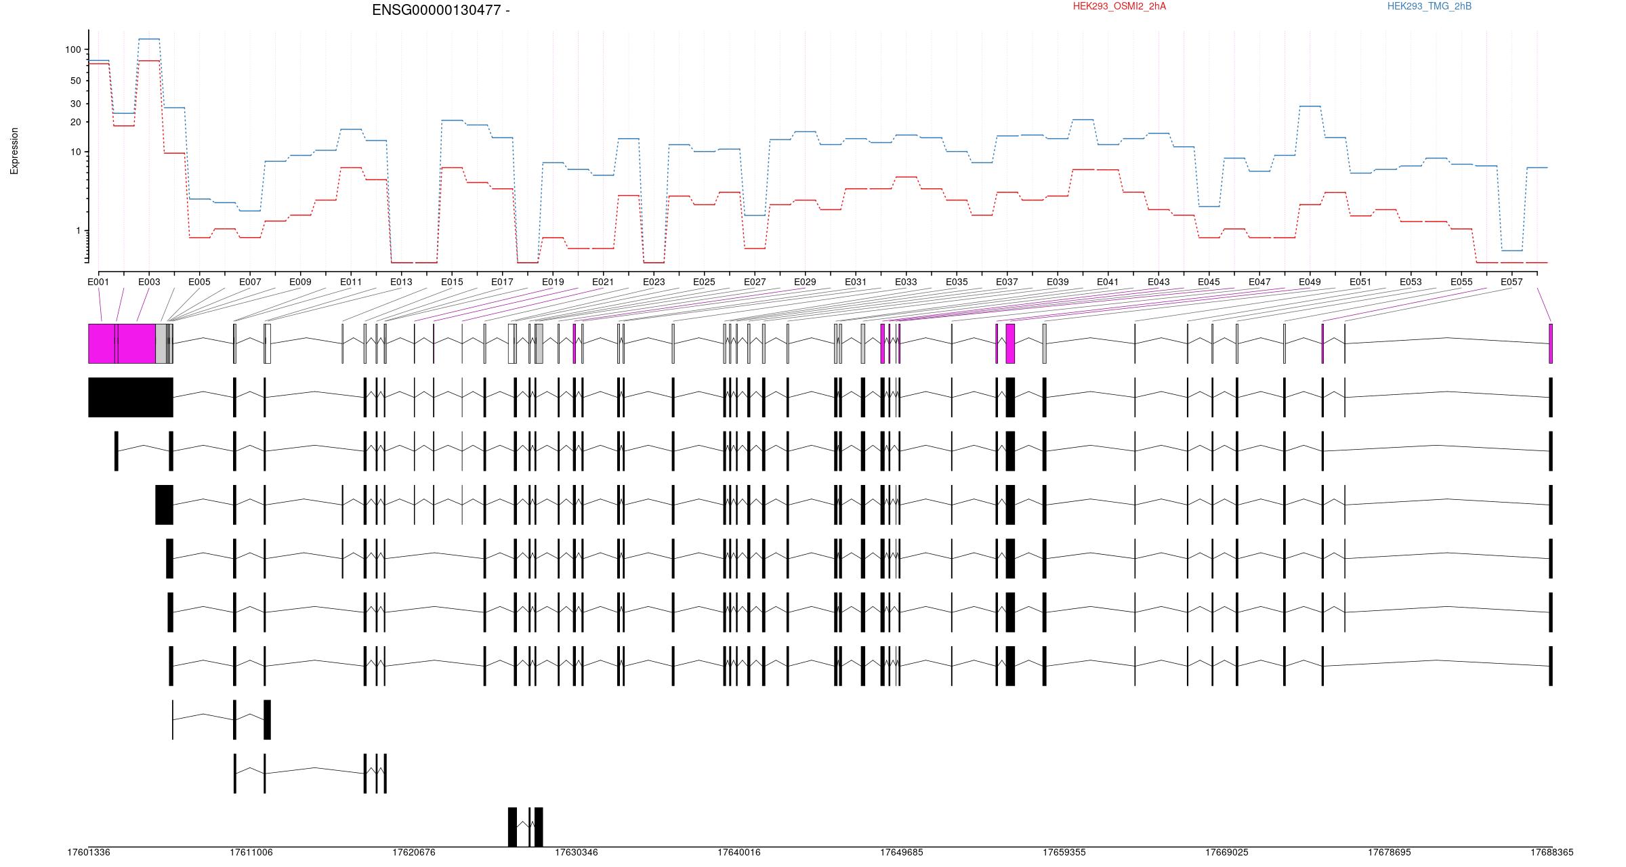Click the y-axis tick value 100
Screen dimensions: 1626x867
pyautogui.click(x=72, y=49)
